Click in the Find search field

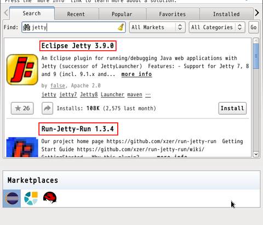point(73,27)
